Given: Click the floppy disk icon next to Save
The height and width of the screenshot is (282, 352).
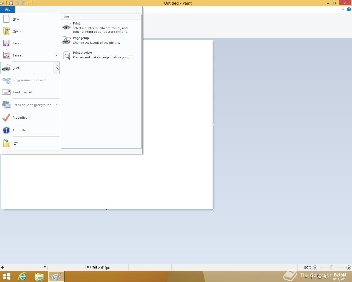Looking at the screenshot, I should (x=6, y=43).
